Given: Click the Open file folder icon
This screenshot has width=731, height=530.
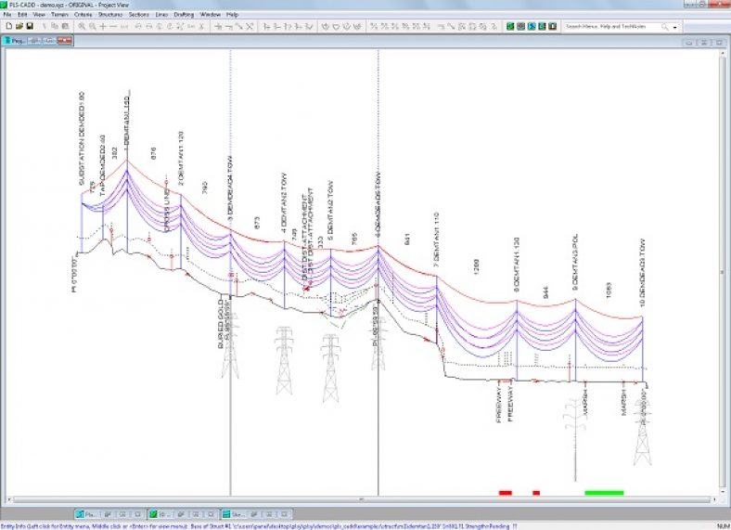Looking at the screenshot, I should tap(19, 26).
